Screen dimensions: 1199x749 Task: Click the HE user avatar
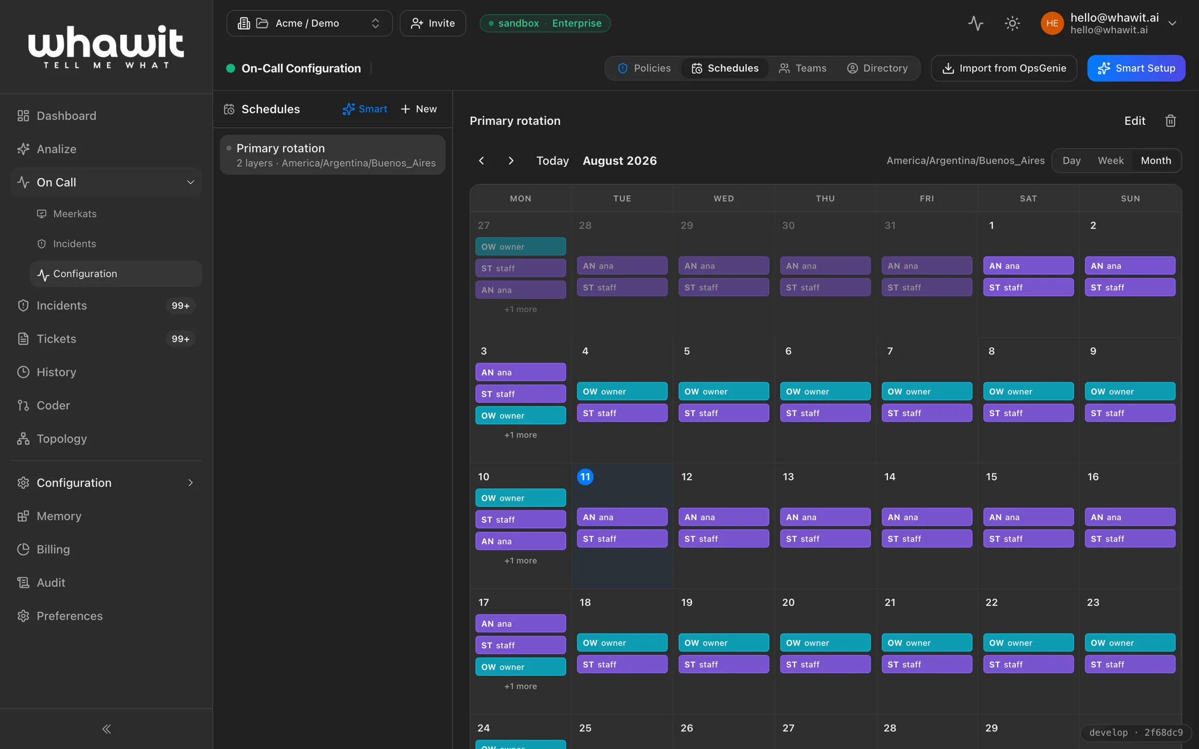[1052, 23]
